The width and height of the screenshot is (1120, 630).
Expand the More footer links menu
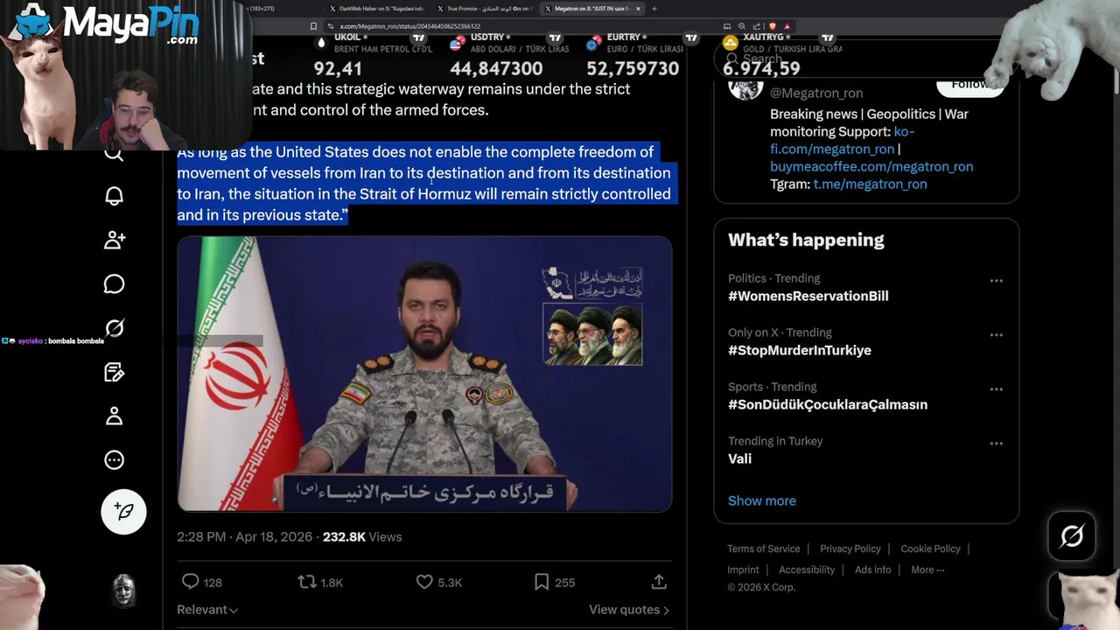[x=927, y=570]
